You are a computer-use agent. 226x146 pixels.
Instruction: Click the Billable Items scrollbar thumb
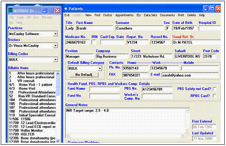click(58, 85)
